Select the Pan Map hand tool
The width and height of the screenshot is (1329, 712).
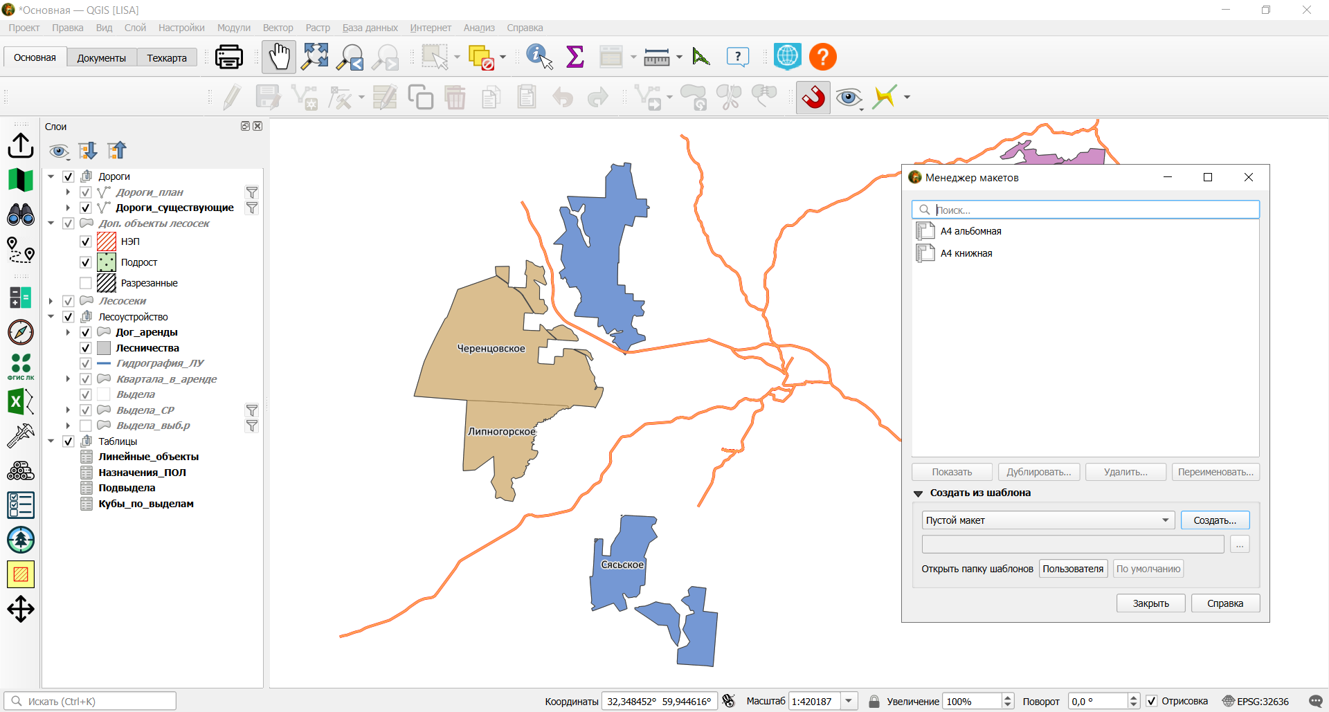[279, 57]
